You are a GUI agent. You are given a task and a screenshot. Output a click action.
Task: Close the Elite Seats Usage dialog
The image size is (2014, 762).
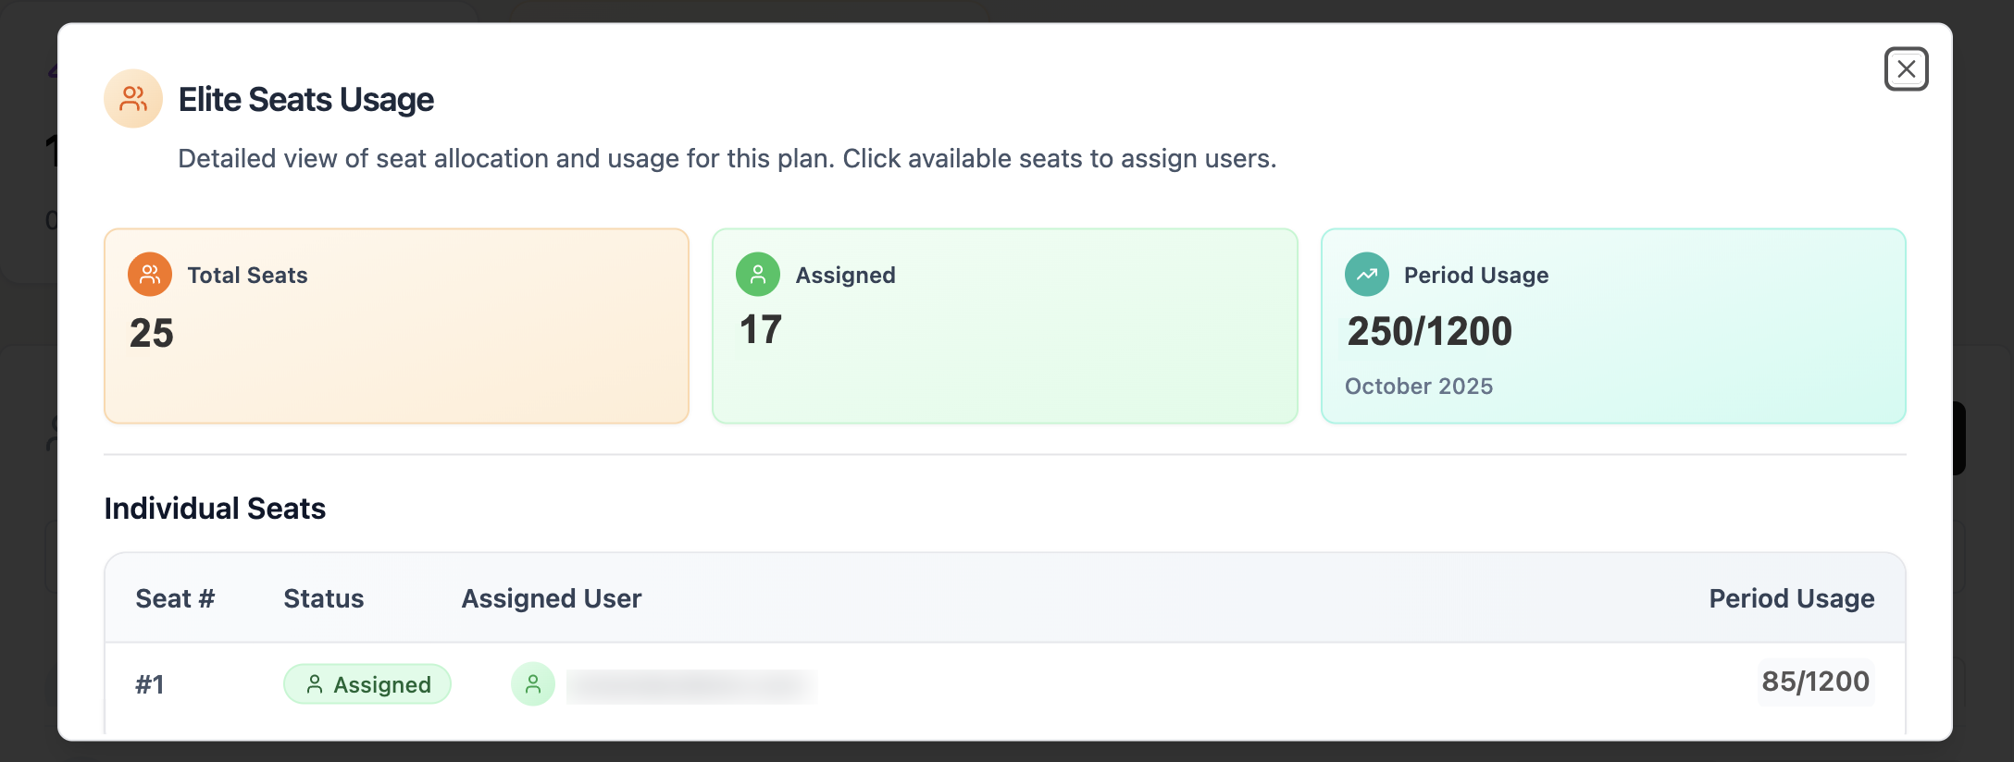[x=1906, y=69]
